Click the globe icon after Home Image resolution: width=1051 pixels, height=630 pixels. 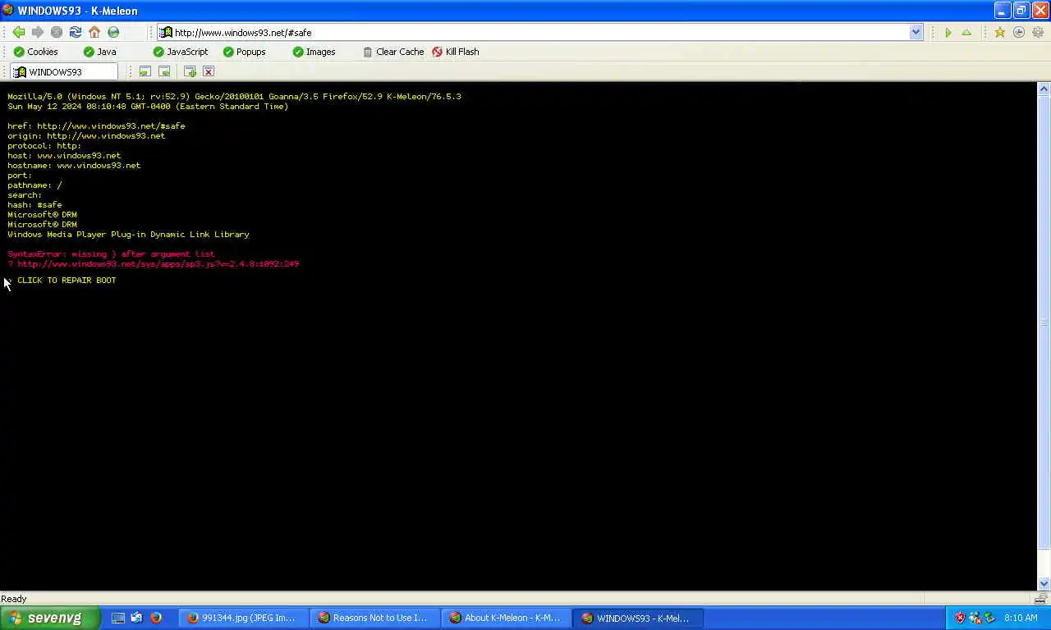coord(113,32)
